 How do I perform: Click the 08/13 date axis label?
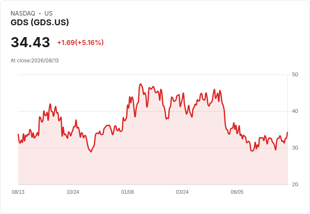[x=18, y=192]
